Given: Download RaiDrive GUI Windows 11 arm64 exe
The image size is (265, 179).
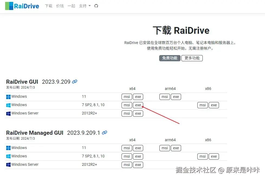Looking at the screenshot, I should pos(176,97).
